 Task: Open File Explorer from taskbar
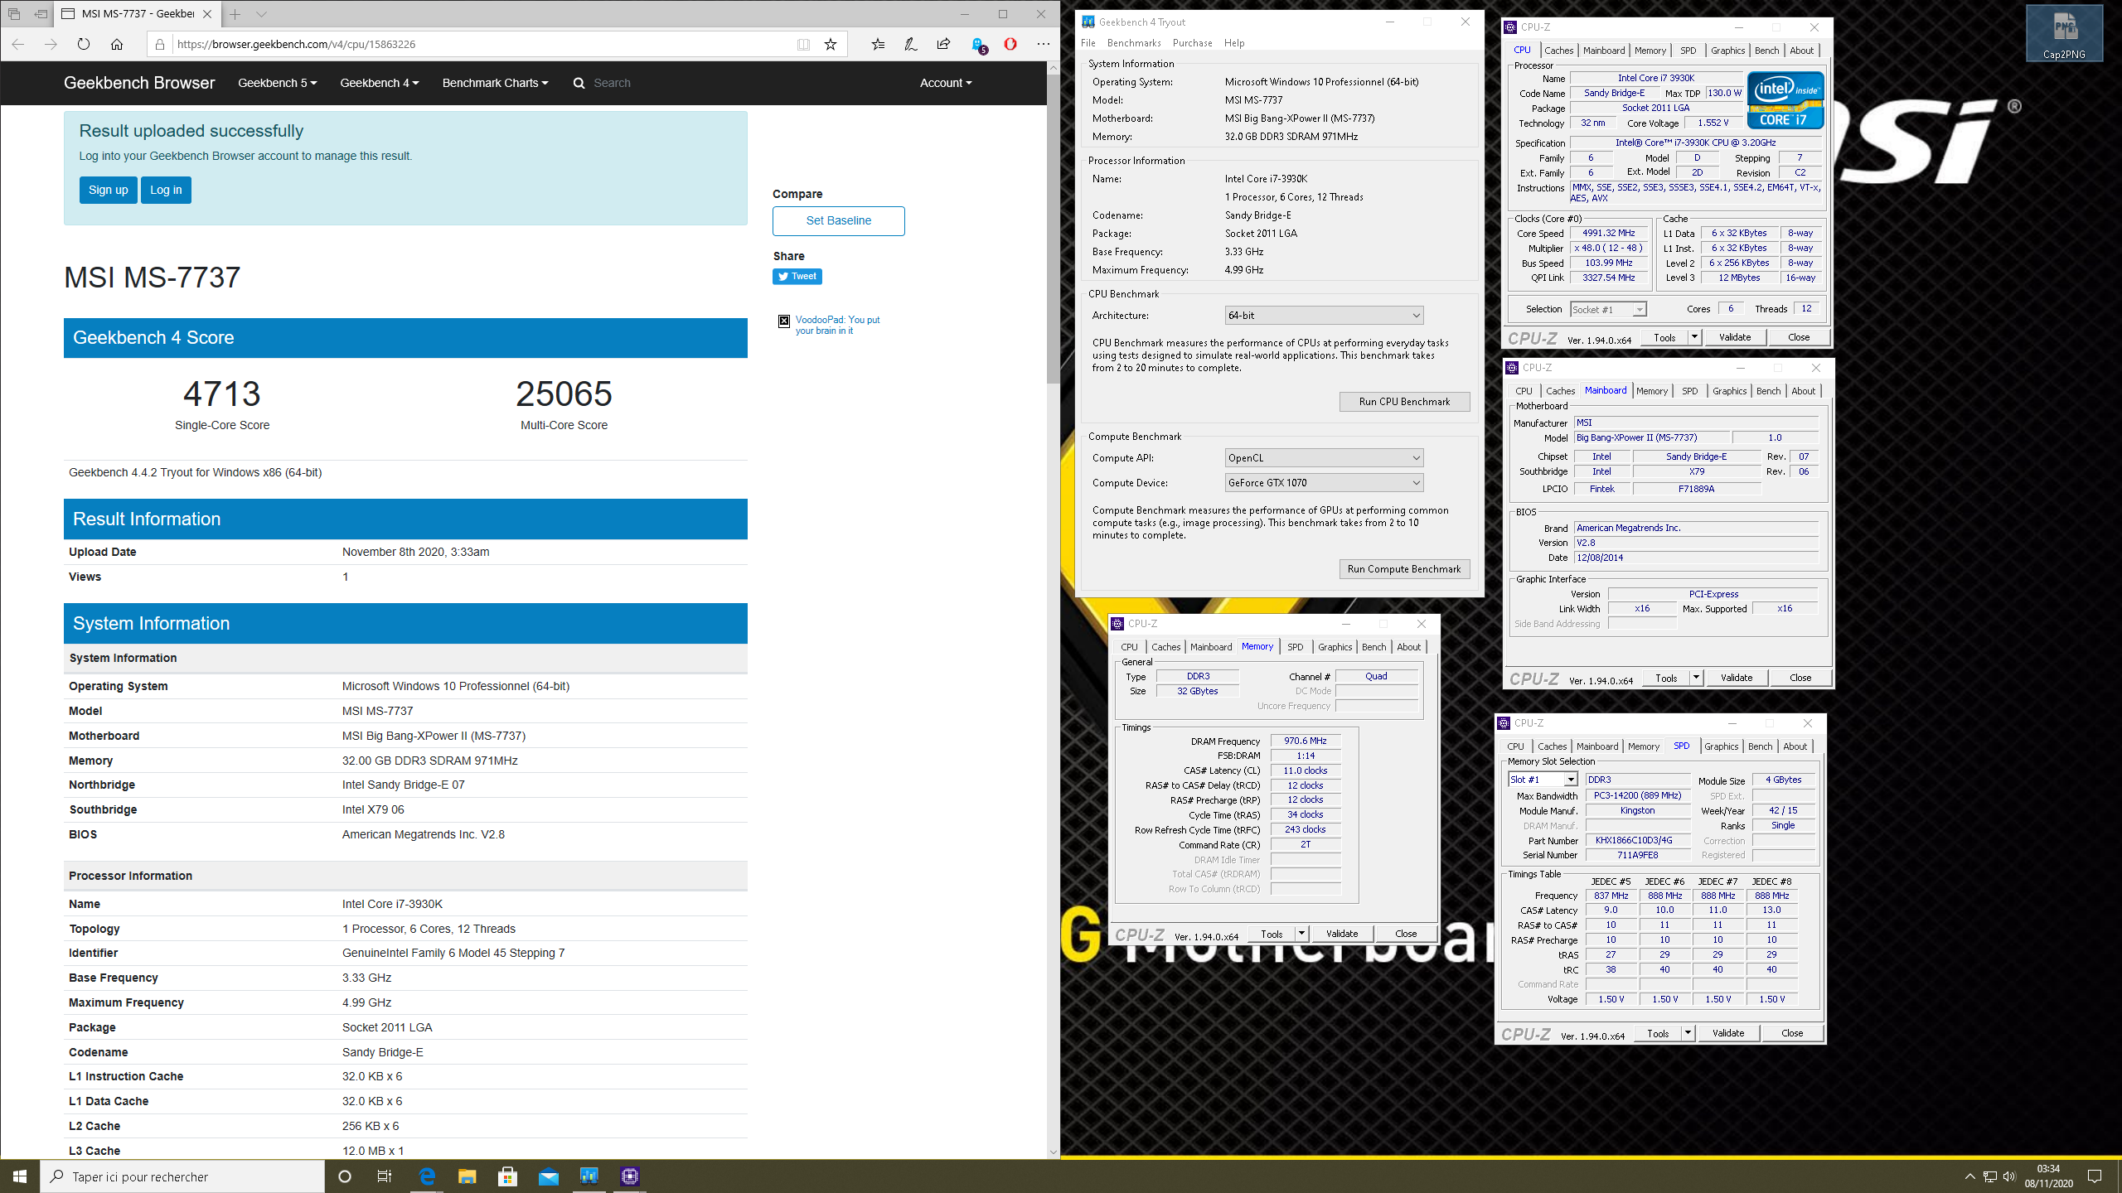click(x=468, y=1176)
